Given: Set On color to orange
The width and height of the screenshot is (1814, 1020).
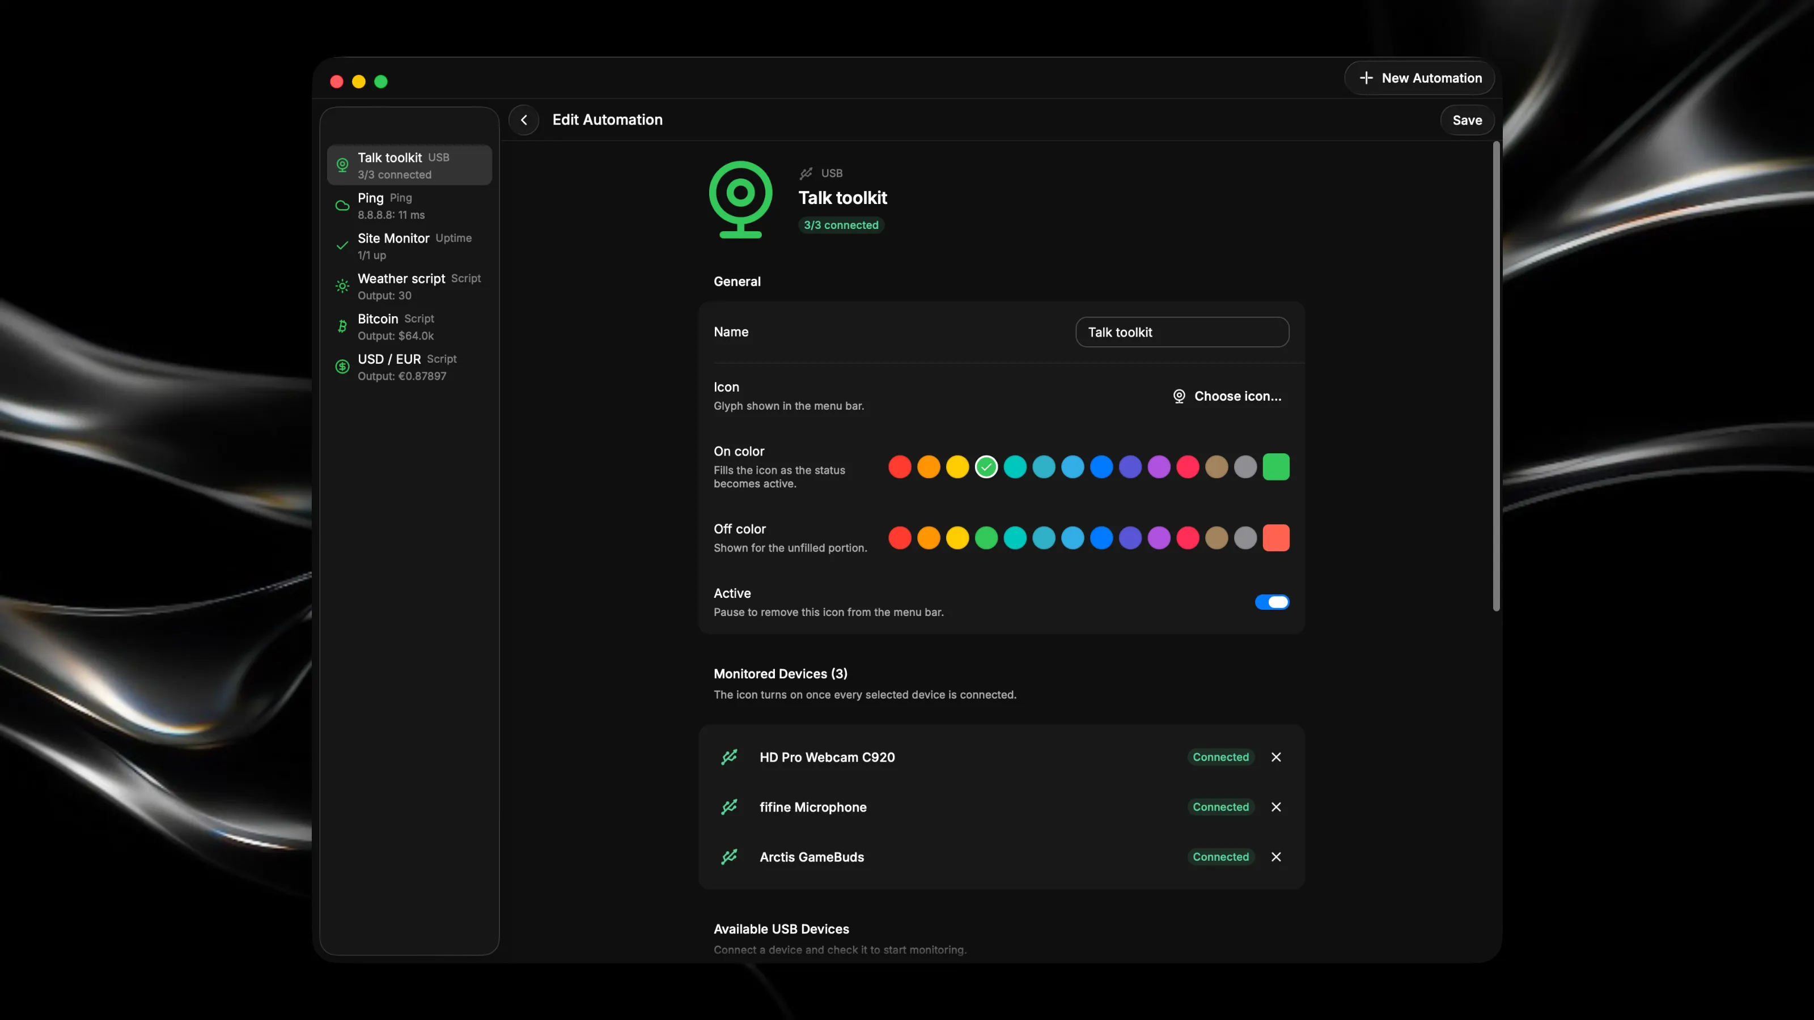Looking at the screenshot, I should [929, 467].
